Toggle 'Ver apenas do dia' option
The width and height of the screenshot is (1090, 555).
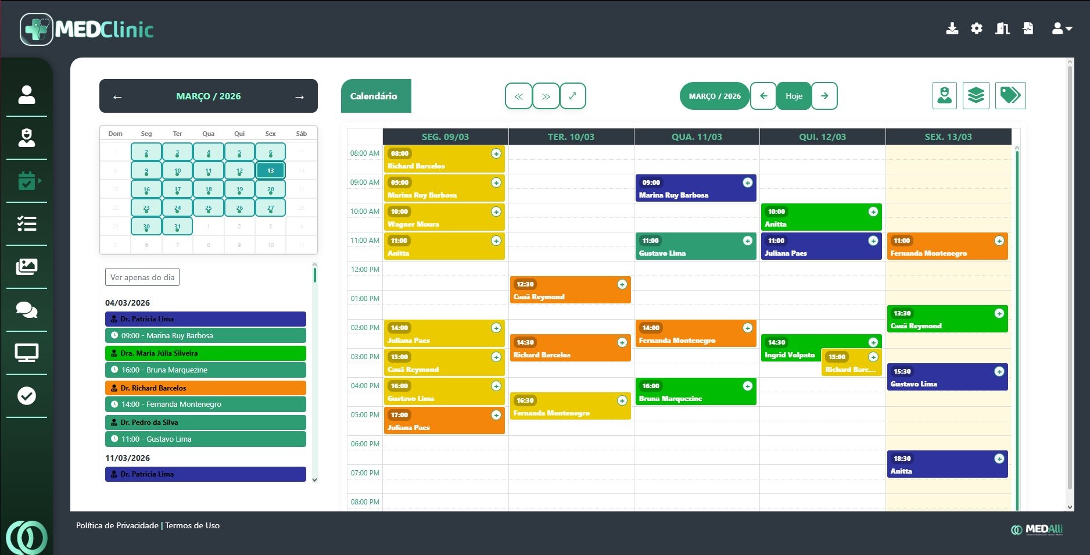142,277
